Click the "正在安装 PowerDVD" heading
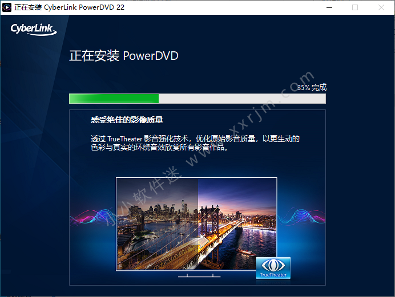395x297 pixels. 124,55
